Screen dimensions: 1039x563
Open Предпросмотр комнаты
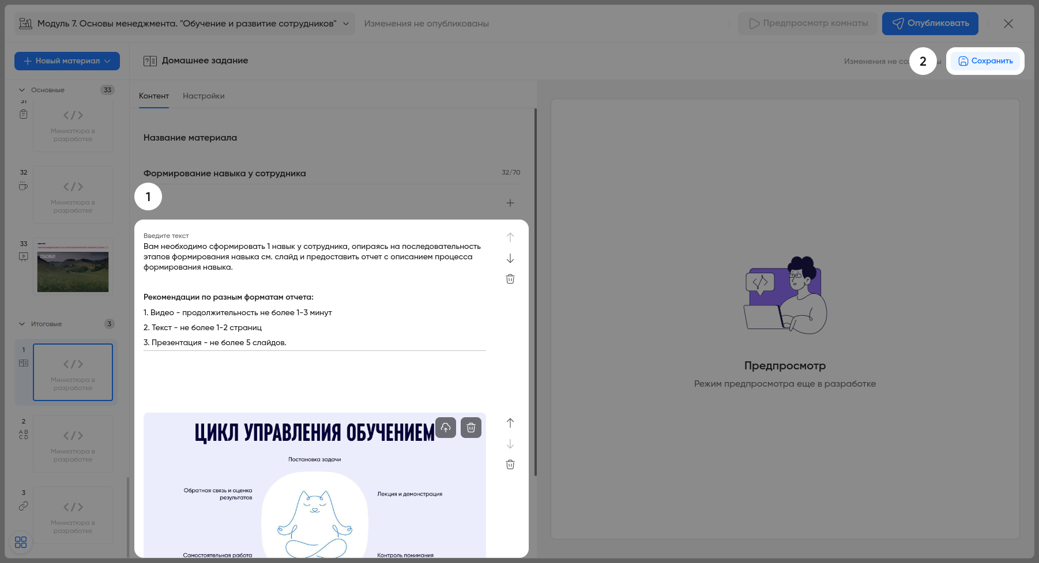click(x=808, y=24)
